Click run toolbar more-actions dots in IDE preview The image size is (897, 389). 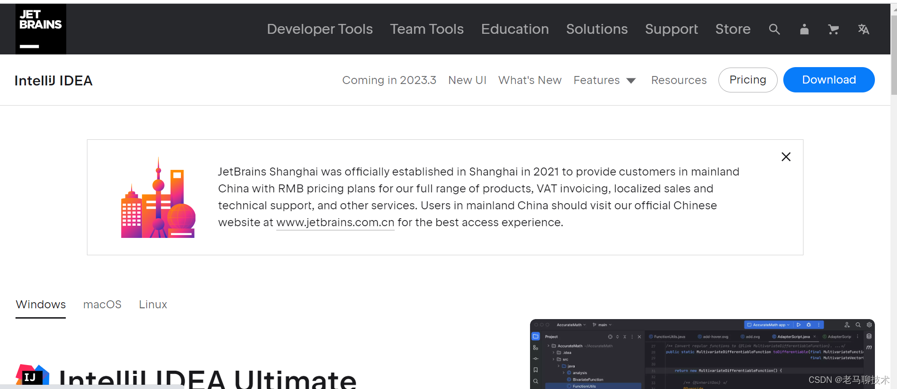pos(819,325)
